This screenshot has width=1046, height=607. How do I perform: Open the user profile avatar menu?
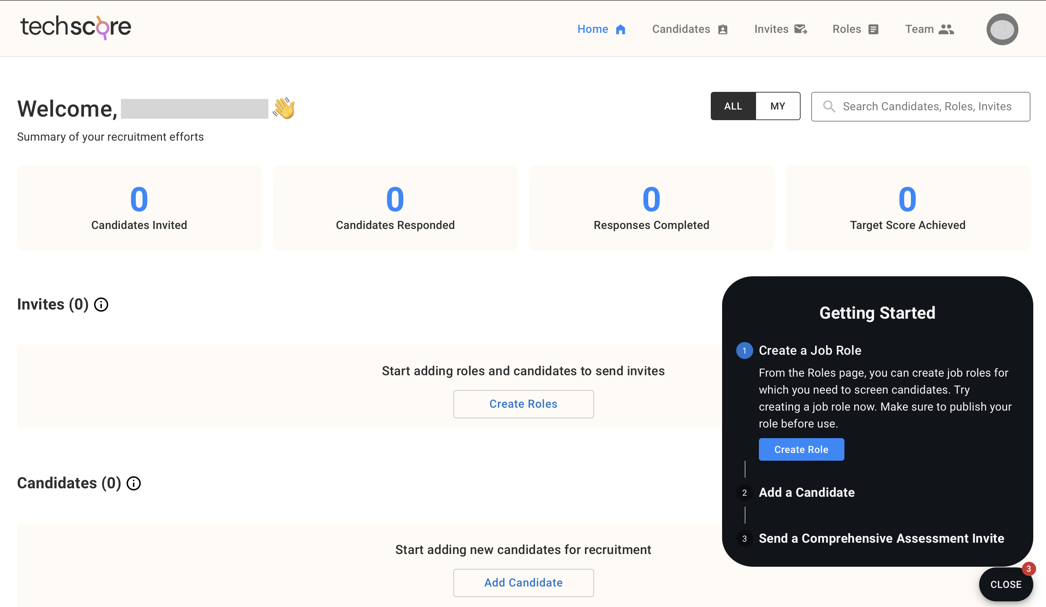1002,29
